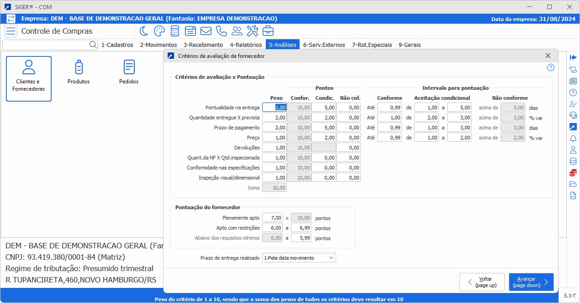Image resolution: width=580 pixels, height=303 pixels.
Task: Click the envelope mail icon
Action: (x=206, y=31)
